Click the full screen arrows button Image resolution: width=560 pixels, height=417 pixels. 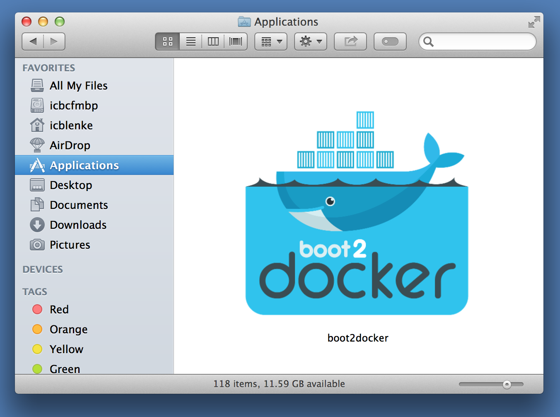[534, 22]
